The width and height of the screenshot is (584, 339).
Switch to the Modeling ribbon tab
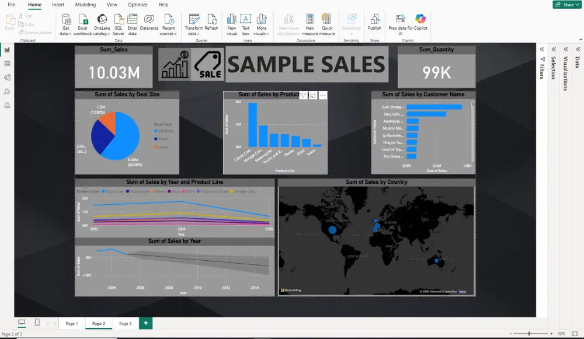[x=85, y=5]
